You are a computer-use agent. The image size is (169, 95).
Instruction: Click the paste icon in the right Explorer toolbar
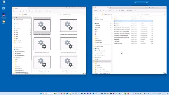coord(107,11)
